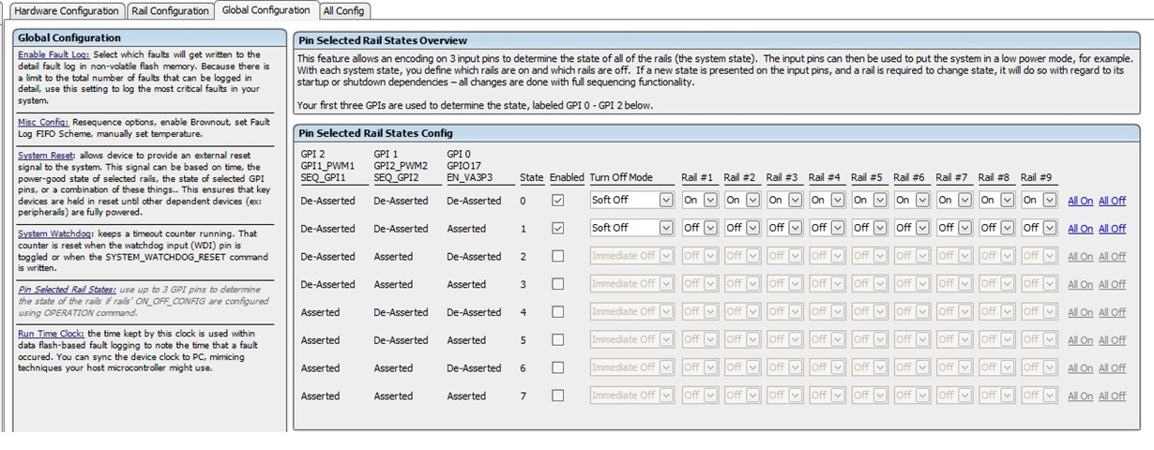Open the System Reset link
Screen dimensions: 1154x450
[46, 155]
